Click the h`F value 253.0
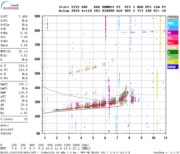The height and width of the screenshot is (154, 180). (23, 66)
